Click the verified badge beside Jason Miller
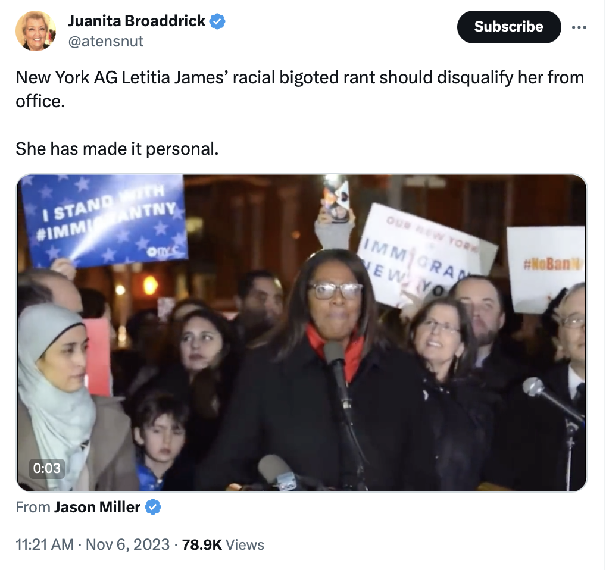 tap(153, 507)
